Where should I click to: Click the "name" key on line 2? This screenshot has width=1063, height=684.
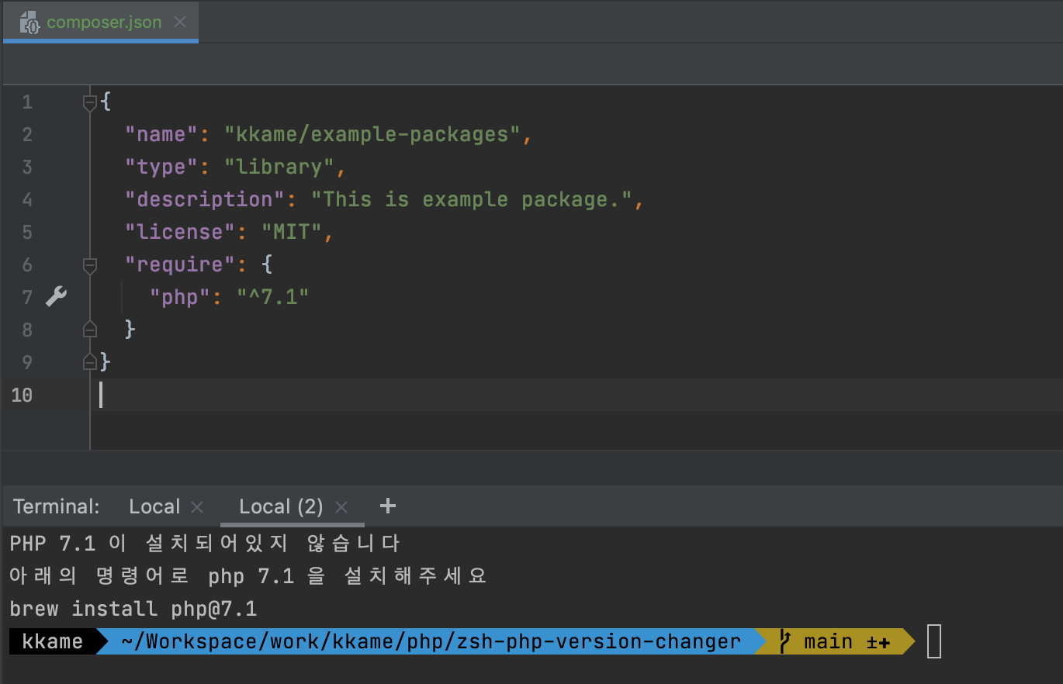pos(162,134)
